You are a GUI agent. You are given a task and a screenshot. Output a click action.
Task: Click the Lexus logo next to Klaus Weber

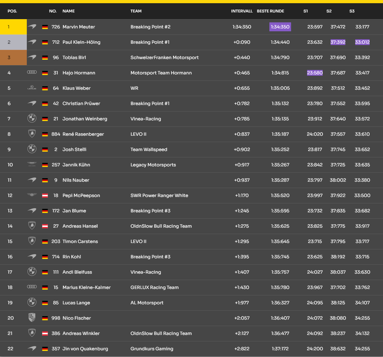32,88
